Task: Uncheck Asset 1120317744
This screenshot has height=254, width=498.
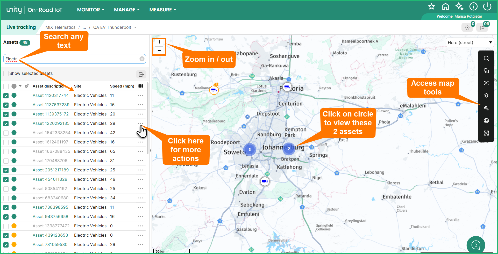Action: [x=6, y=95]
